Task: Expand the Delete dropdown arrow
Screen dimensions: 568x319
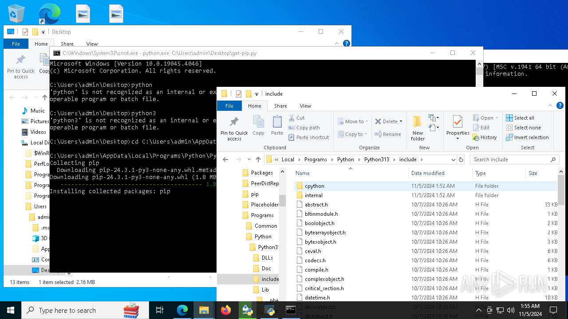Action: pos(401,121)
